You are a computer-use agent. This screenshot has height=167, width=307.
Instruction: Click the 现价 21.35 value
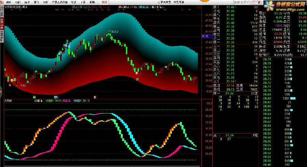[x=278, y=13]
